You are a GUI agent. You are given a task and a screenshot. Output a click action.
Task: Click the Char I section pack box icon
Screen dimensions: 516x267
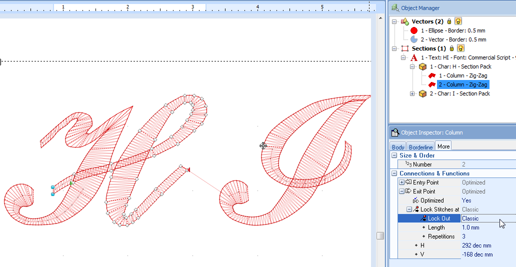coord(422,93)
